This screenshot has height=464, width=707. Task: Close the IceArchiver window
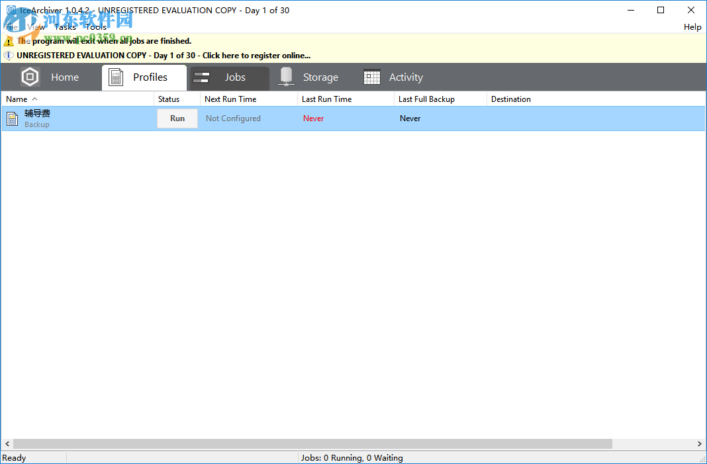pyautogui.click(x=690, y=10)
